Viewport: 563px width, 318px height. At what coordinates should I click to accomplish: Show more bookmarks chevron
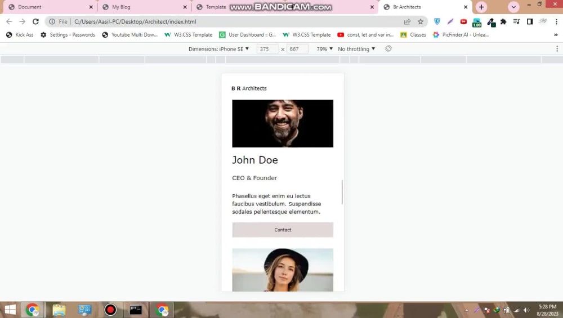tap(556, 35)
